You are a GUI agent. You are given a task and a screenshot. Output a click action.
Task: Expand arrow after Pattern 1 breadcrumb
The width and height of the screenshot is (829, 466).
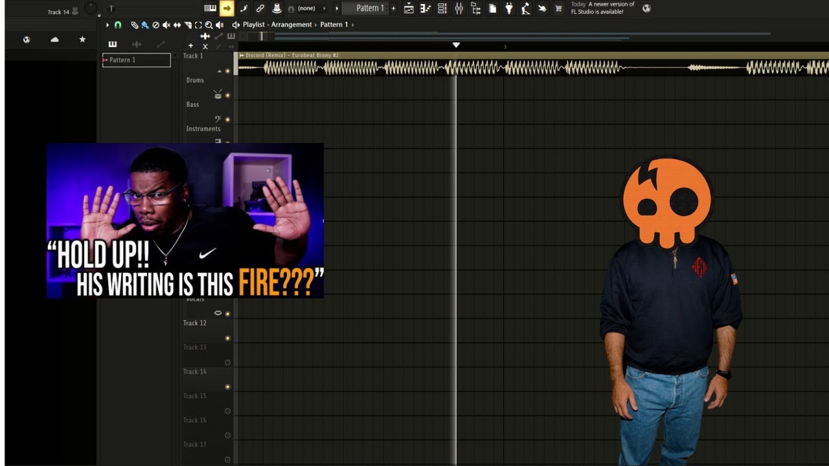pyautogui.click(x=353, y=25)
